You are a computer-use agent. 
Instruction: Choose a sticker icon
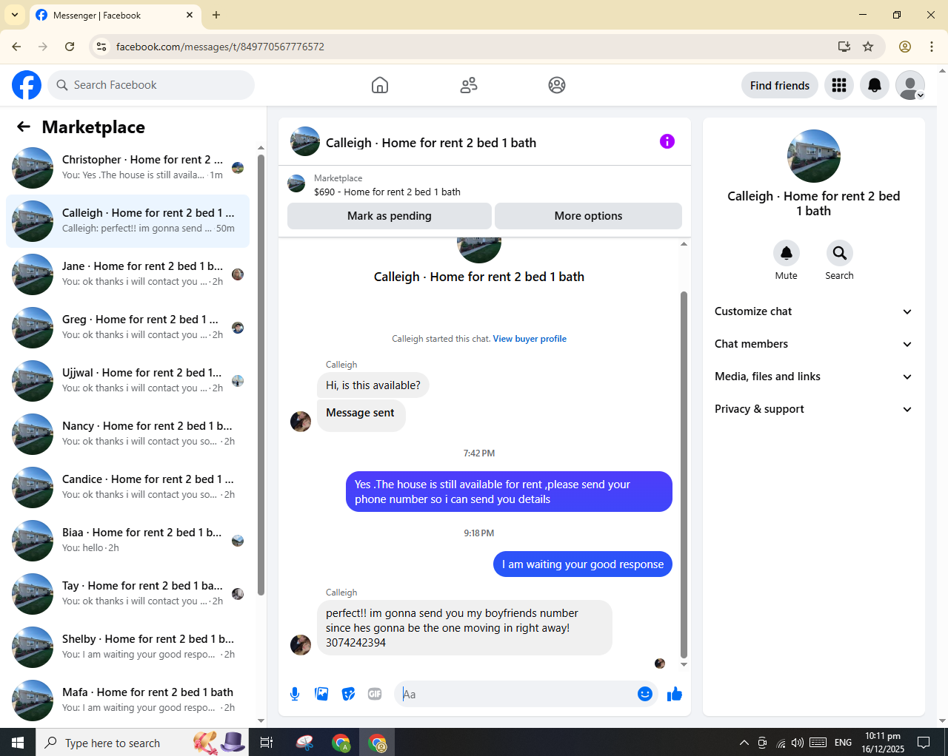point(348,694)
